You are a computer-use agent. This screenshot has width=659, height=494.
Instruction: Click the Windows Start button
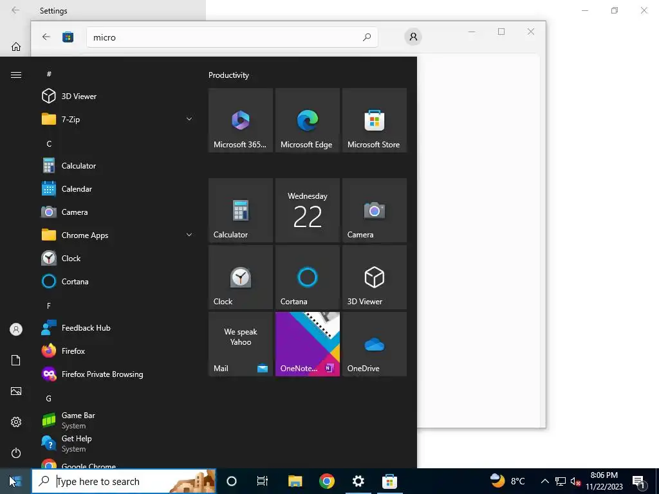tap(15, 481)
